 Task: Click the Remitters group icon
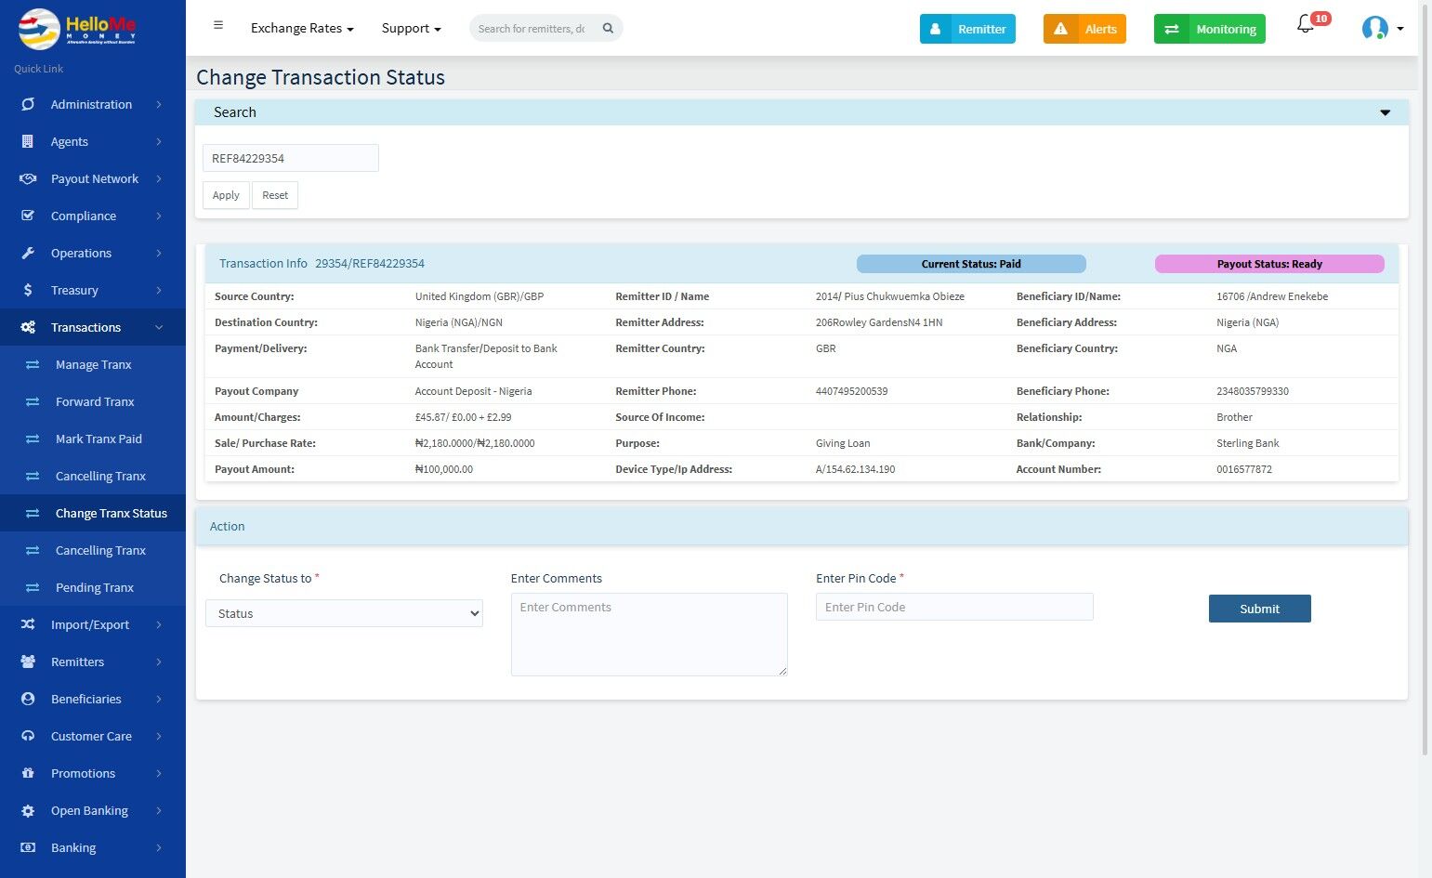28,662
